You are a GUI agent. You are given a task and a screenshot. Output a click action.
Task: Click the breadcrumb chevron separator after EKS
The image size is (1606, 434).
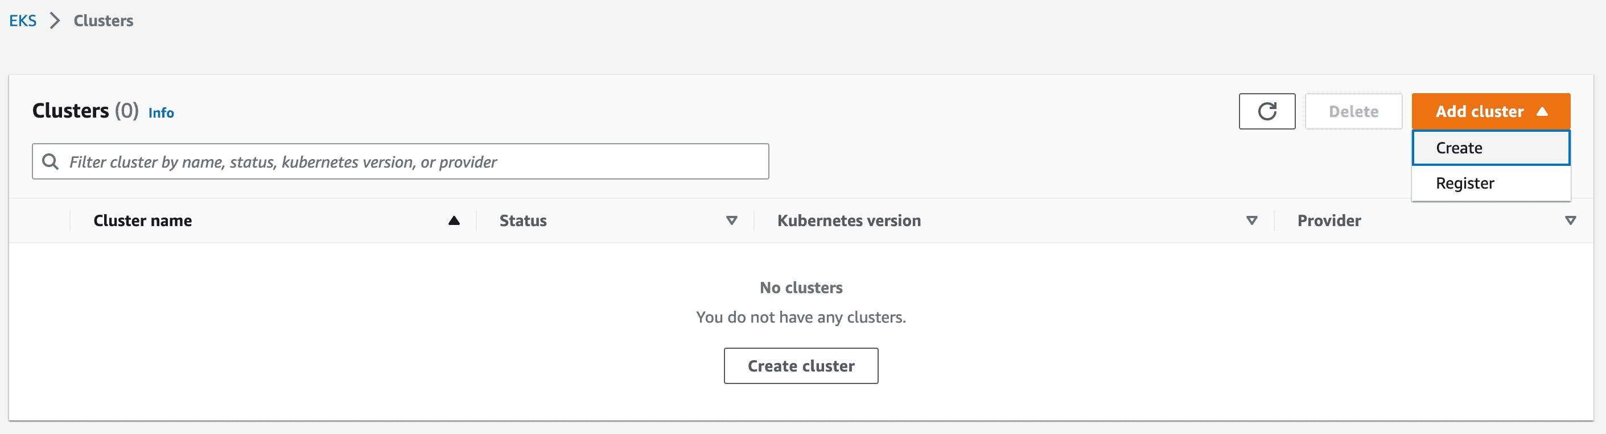(x=55, y=20)
